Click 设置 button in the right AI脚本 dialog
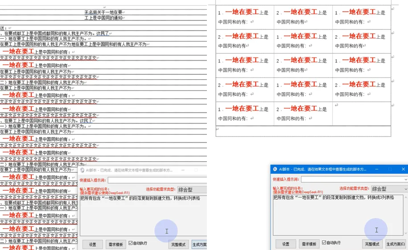 pos(286,244)
